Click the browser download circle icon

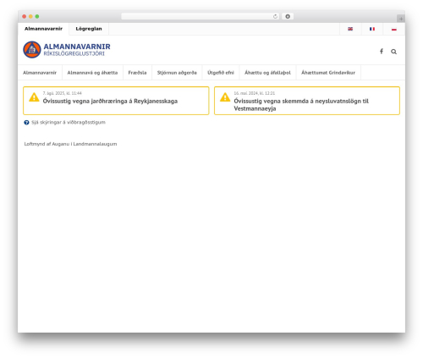coord(288,16)
